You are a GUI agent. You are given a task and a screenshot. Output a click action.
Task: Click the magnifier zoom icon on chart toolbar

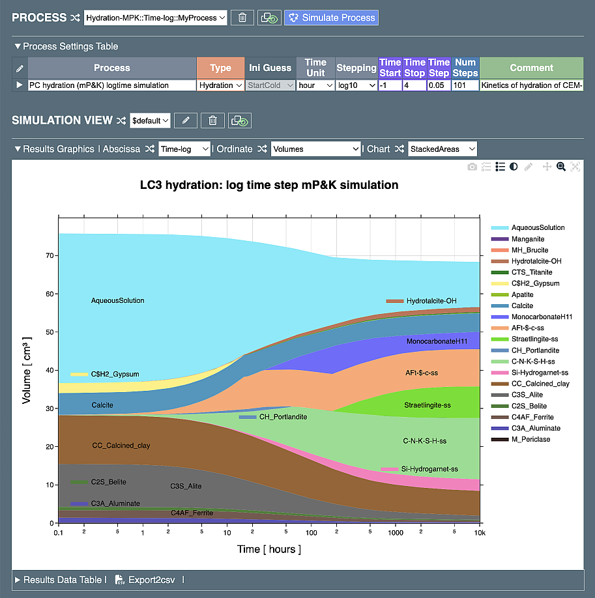(x=560, y=167)
